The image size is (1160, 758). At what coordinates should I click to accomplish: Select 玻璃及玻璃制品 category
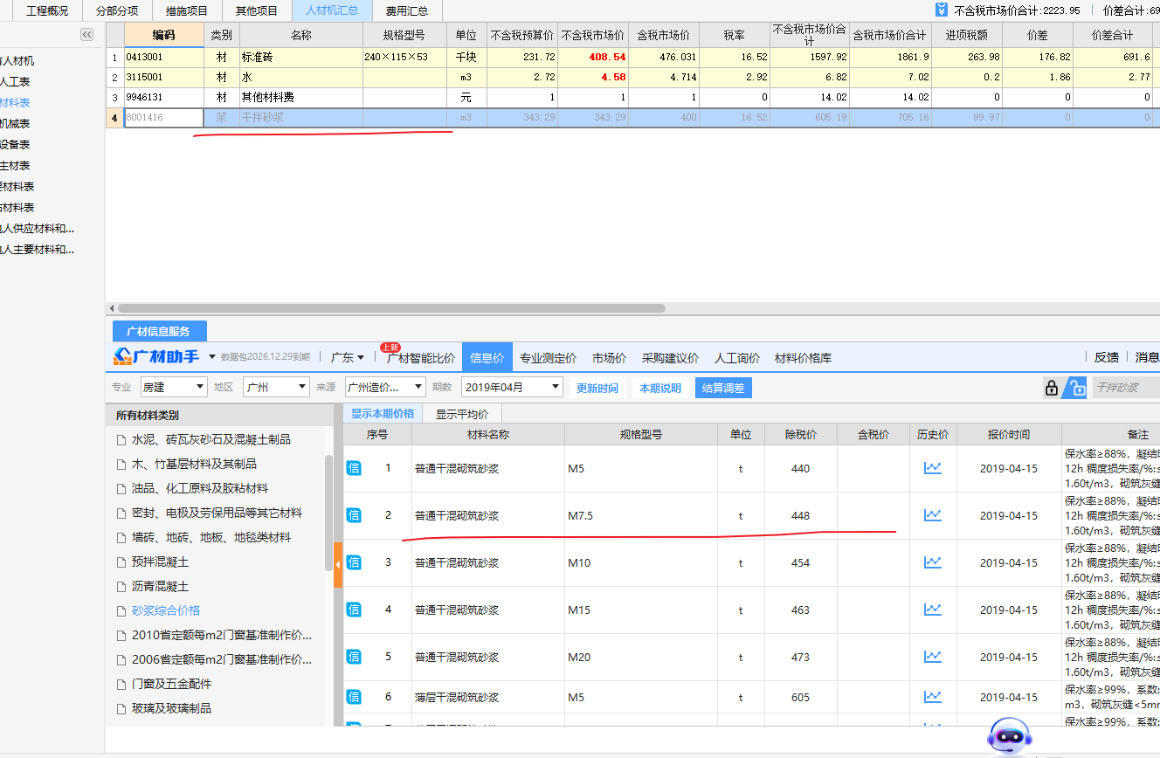pos(171,708)
